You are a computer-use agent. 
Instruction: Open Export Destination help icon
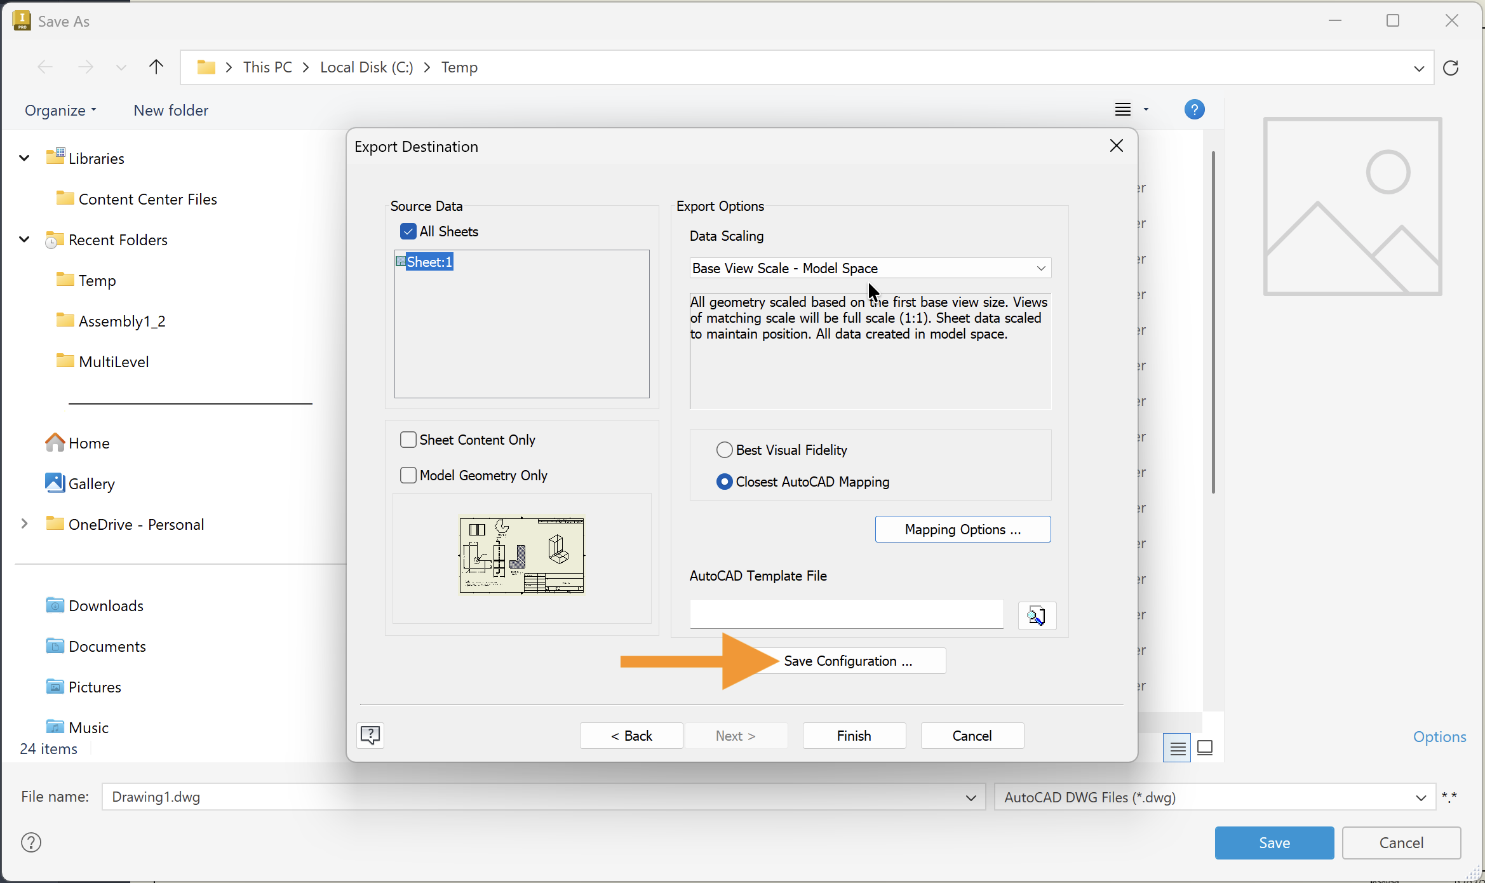click(370, 736)
